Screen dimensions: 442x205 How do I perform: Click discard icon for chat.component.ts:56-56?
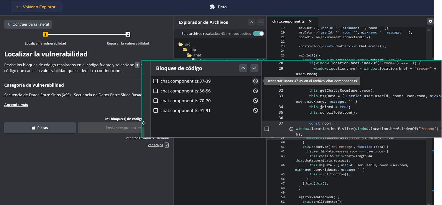point(255,91)
